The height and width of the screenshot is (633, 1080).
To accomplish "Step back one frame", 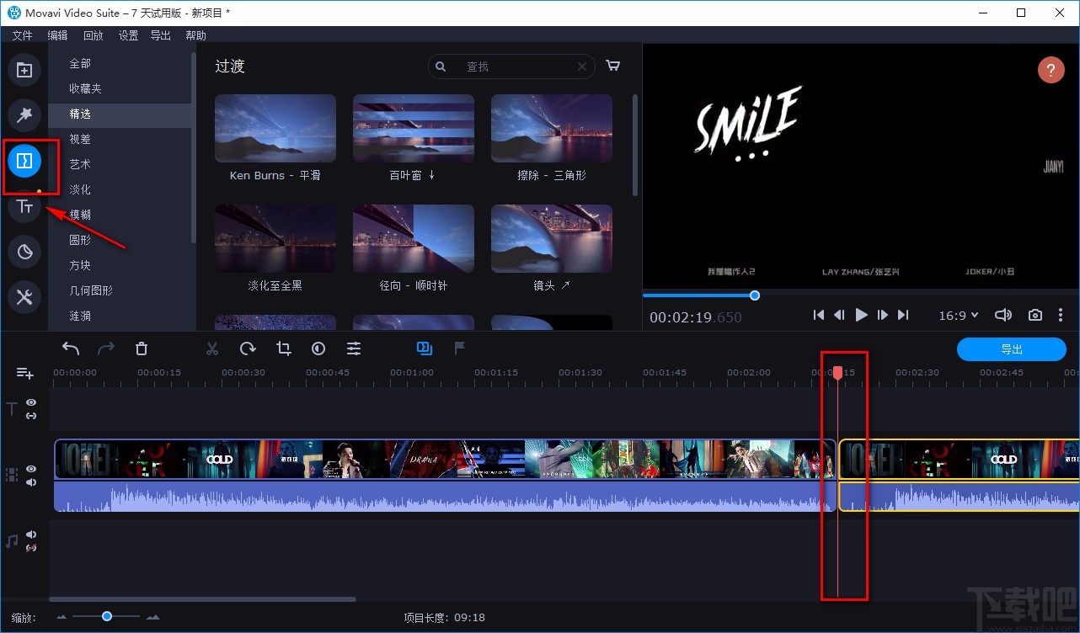I will (x=839, y=315).
